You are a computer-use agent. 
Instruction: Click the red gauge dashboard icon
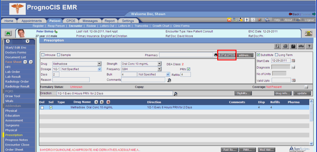[229, 20]
